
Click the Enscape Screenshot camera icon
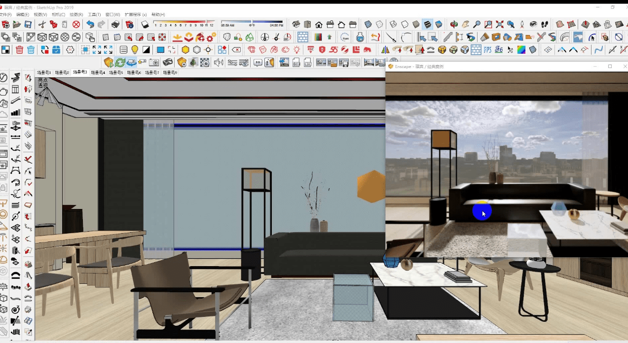154,62
